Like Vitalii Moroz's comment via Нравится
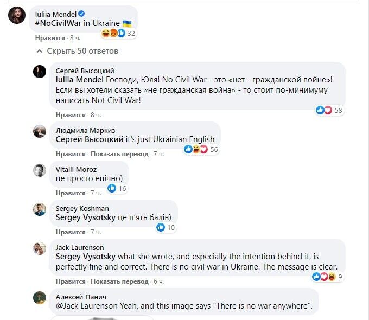Image resolution: width=369 pixels, height=320 pixels. tap(71, 193)
